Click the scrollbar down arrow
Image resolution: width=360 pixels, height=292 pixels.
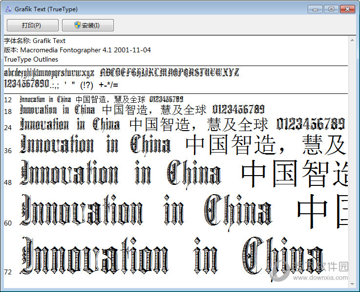(352, 284)
